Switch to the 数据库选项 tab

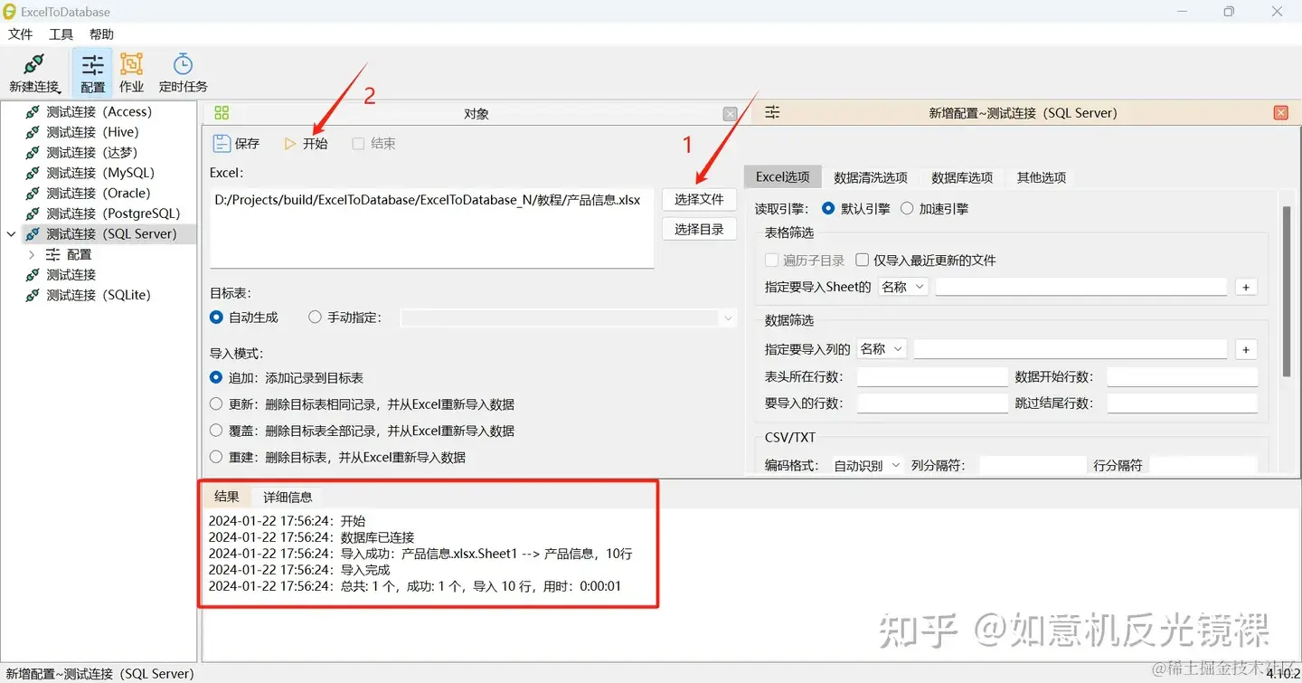click(962, 177)
